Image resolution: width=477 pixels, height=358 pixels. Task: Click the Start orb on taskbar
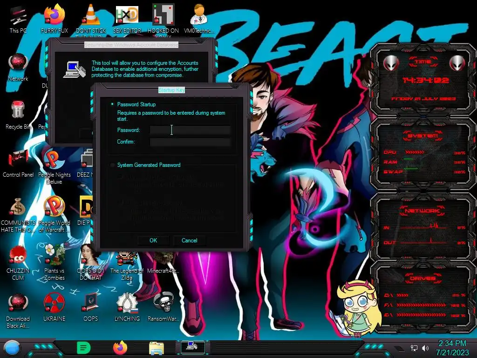point(12,348)
